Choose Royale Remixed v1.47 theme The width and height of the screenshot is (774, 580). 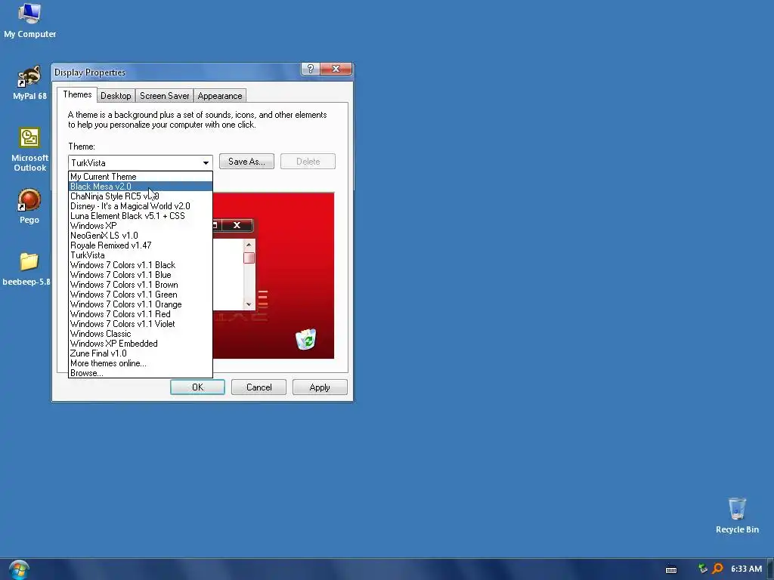click(140, 245)
